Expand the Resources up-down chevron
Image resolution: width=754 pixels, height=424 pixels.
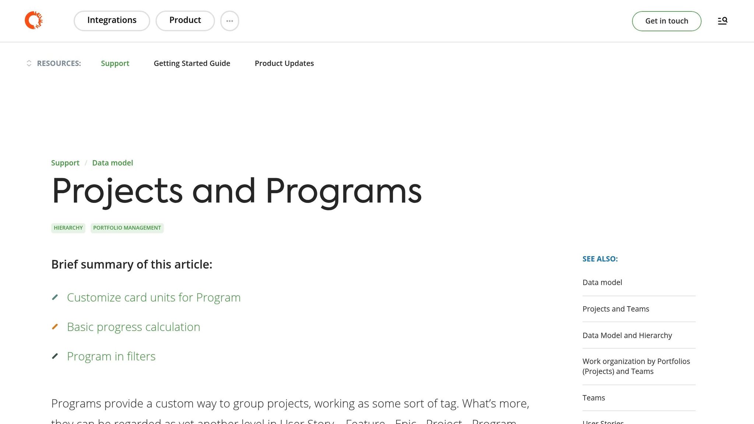[29, 63]
